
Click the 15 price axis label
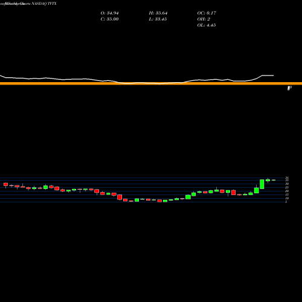click(287, 194)
